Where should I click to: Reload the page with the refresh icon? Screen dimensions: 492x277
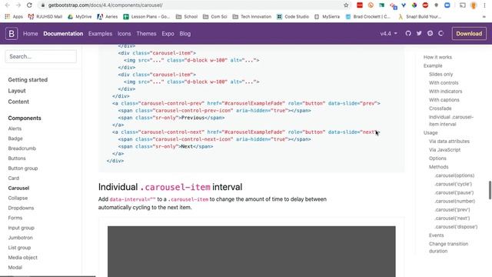click(x=29, y=5)
